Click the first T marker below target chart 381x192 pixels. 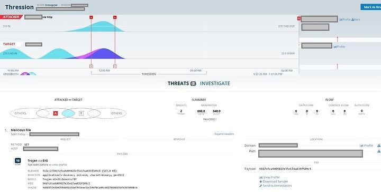click(x=91, y=66)
